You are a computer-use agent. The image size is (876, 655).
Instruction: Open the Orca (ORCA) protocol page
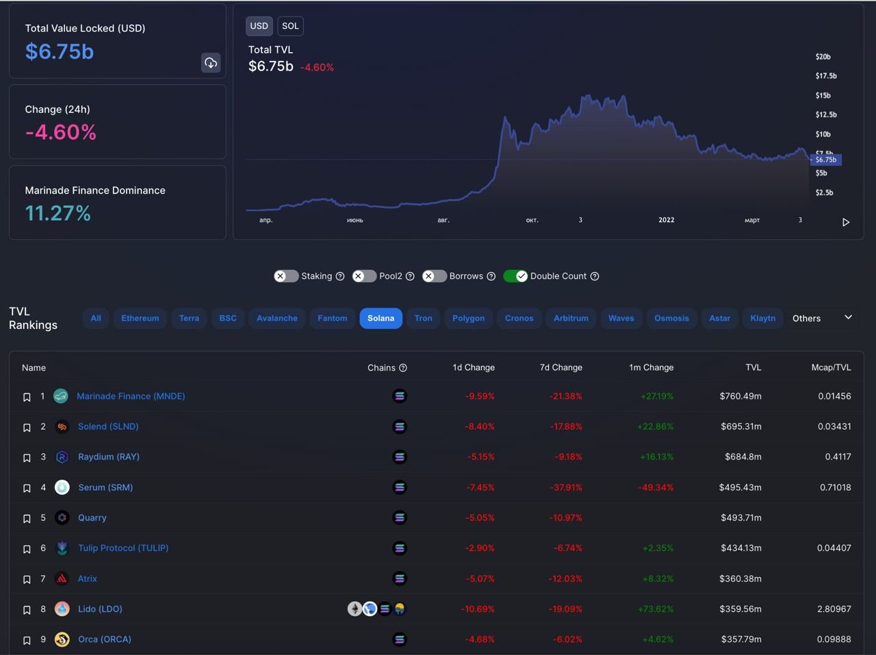coord(104,639)
